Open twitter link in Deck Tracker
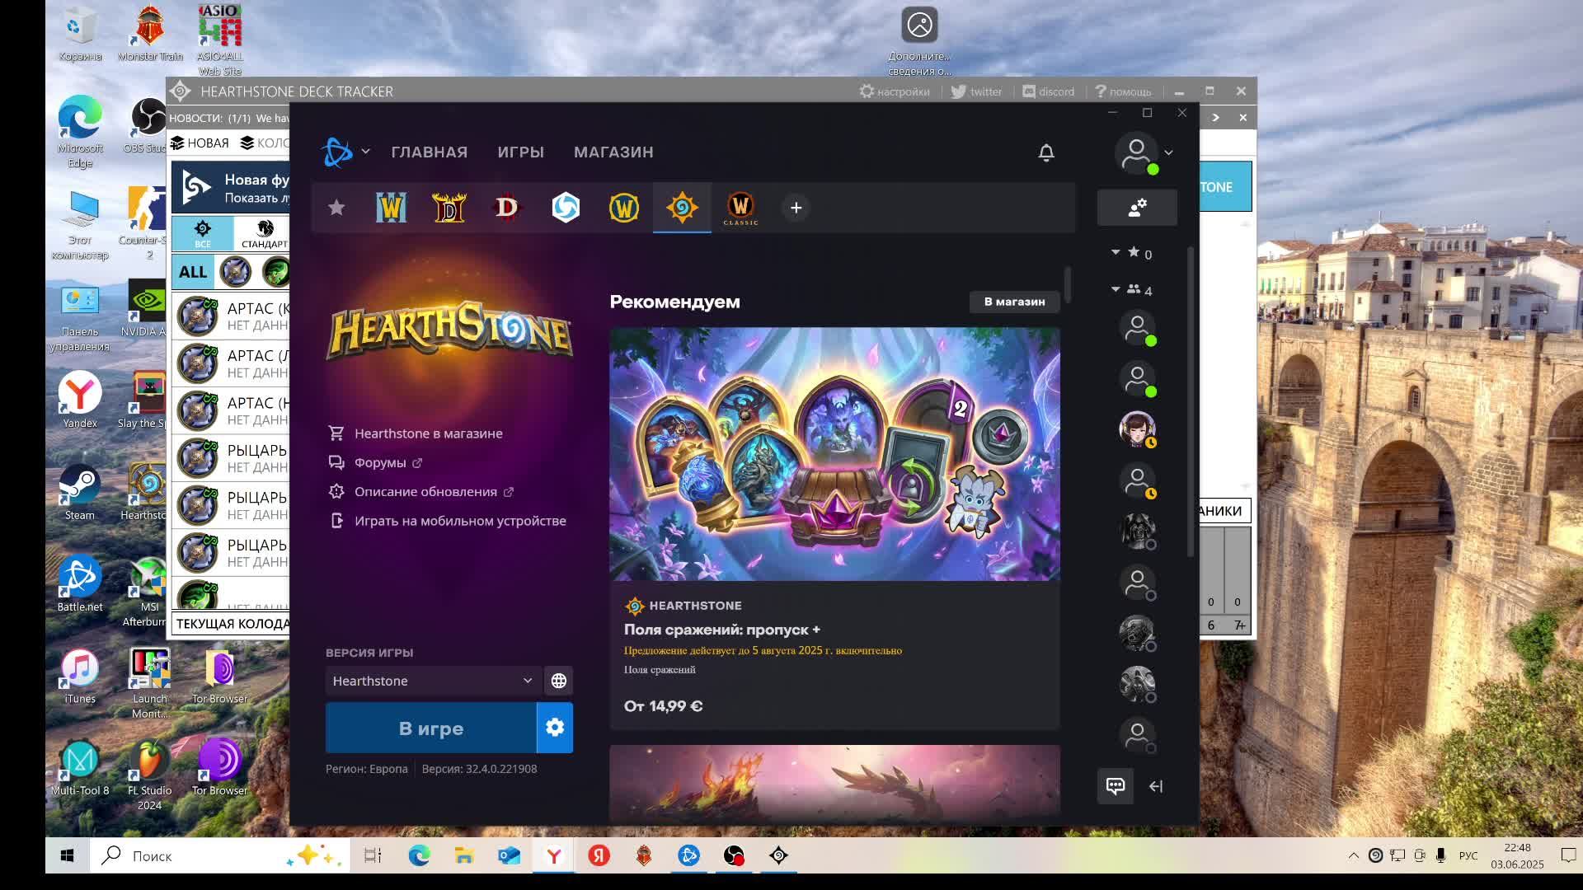Screen dimensions: 1583x890 (x=976, y=91)
